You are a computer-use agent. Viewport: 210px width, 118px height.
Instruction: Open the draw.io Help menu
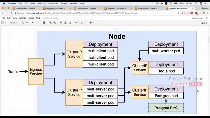pos(38,18)
